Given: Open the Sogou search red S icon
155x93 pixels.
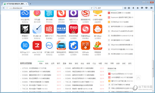Looking at the screenshot, I should tap(86, 14).
